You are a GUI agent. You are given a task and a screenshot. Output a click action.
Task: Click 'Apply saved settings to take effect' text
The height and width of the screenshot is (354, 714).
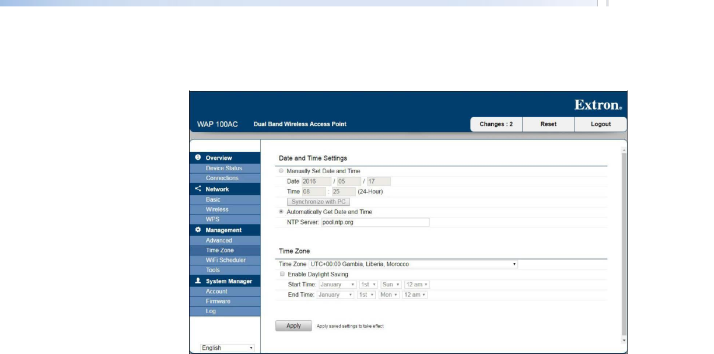pyautogui.click(x=350, y=327)
